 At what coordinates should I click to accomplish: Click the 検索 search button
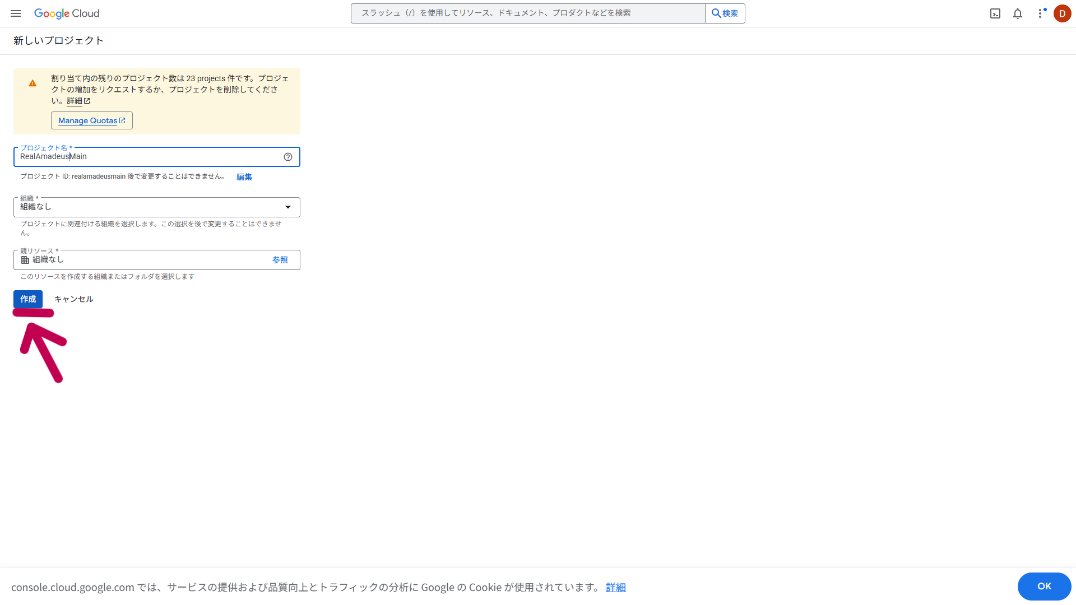(x=725, y=13)
